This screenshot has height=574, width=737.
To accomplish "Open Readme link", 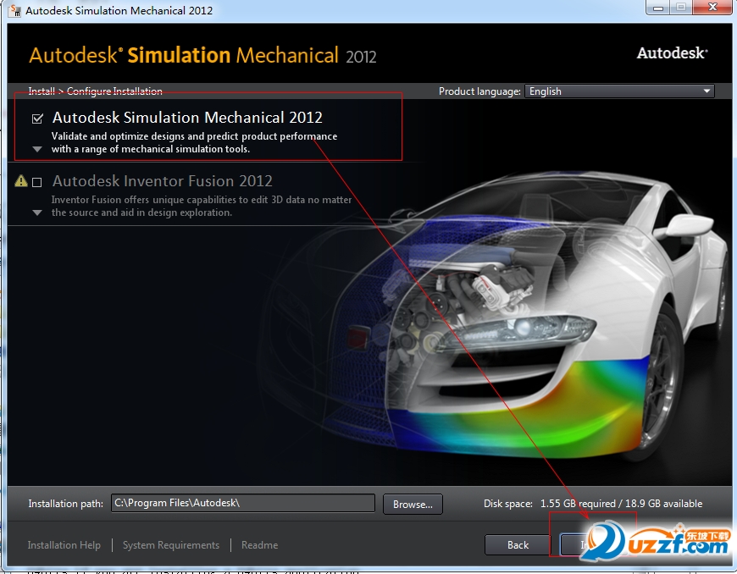I will (x=259, y=545).
